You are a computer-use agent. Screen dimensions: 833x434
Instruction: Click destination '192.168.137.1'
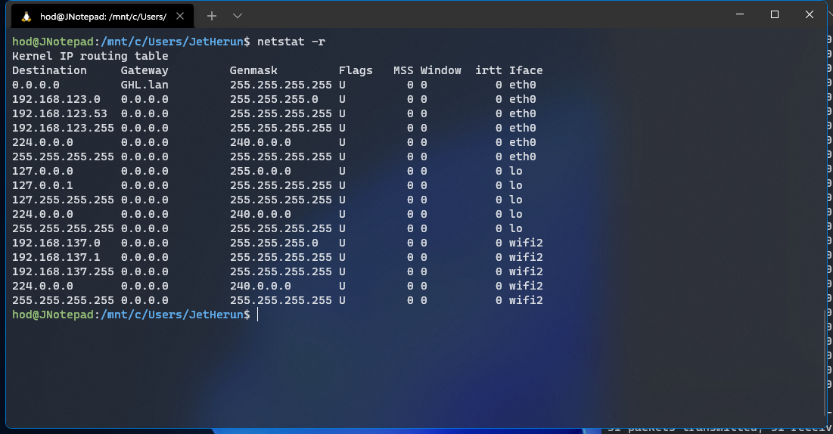[56, 256]
